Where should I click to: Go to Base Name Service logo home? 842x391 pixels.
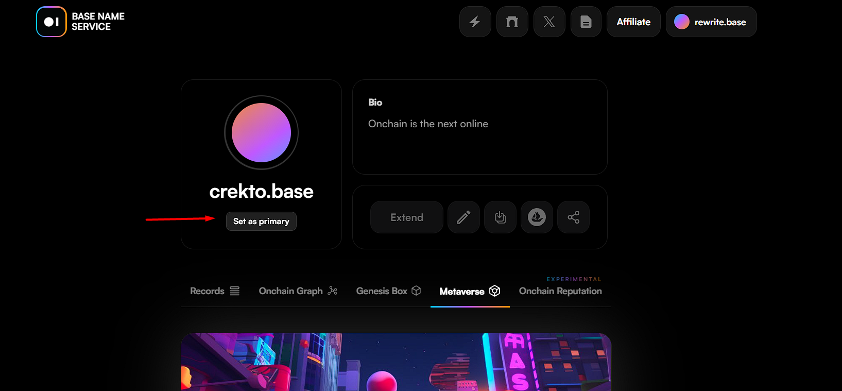tap(80, 22)
